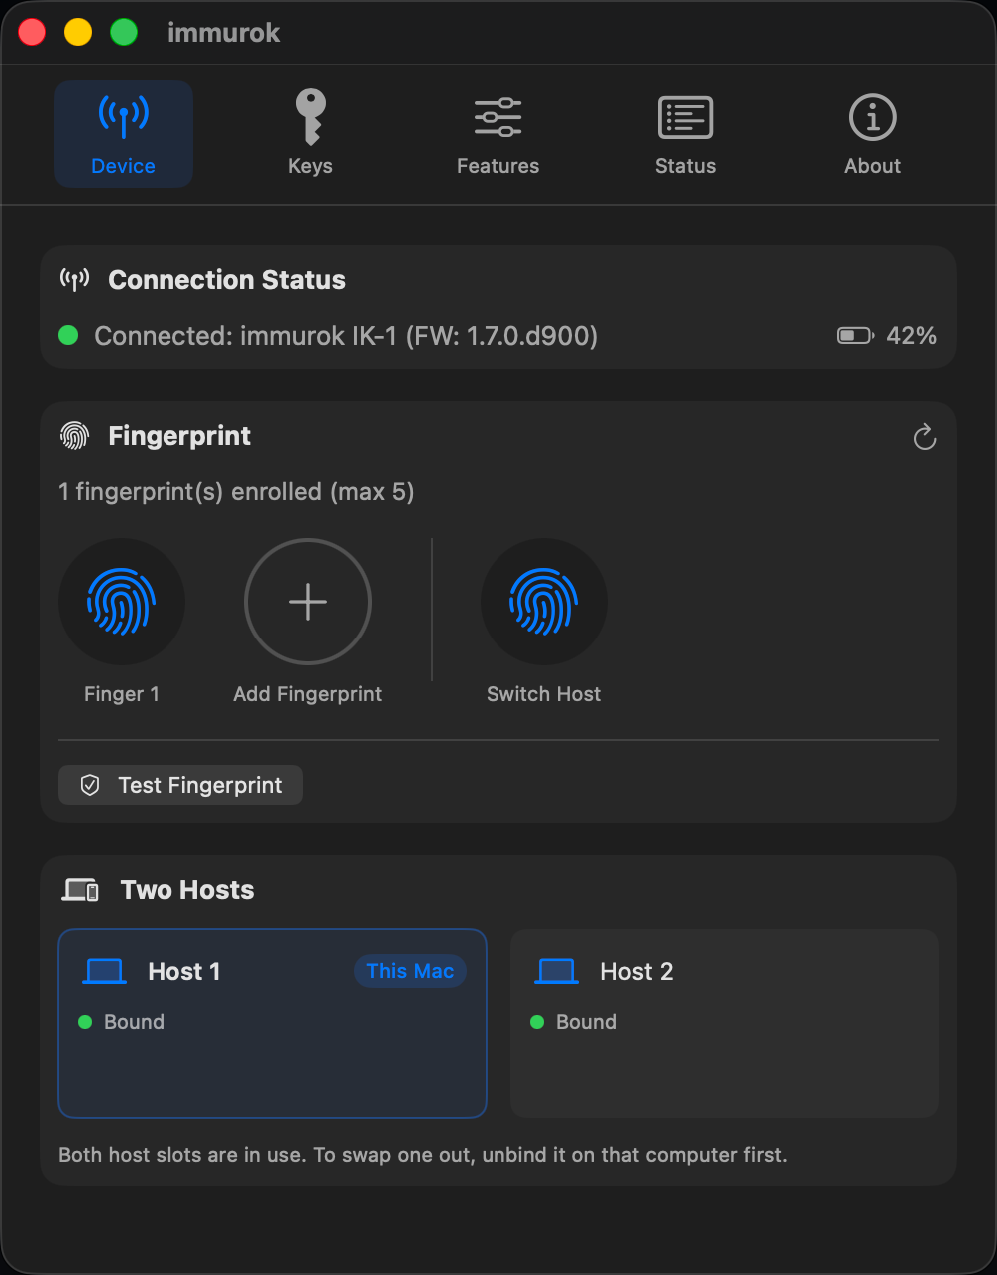Click the antenna icon beside Connection Status

coord(74,280)
